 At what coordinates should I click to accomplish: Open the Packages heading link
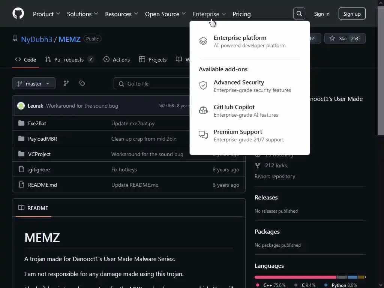point(267,231)
